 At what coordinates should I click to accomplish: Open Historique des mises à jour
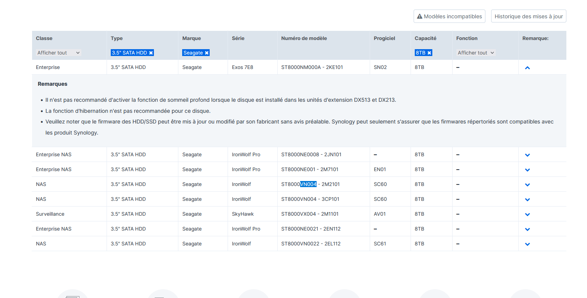click(x=528, y=16)
